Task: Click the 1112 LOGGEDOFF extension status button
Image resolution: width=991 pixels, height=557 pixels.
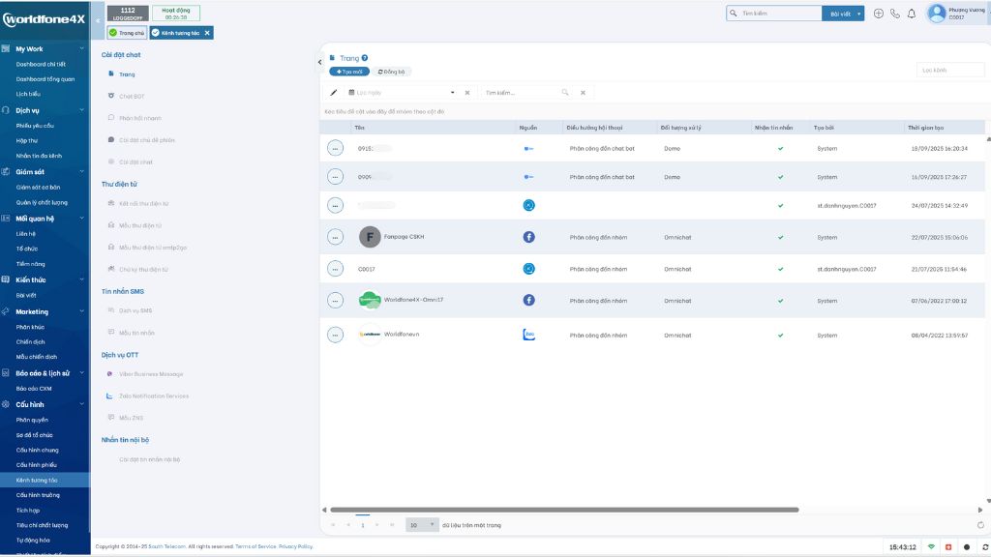Action: point(128,14)
